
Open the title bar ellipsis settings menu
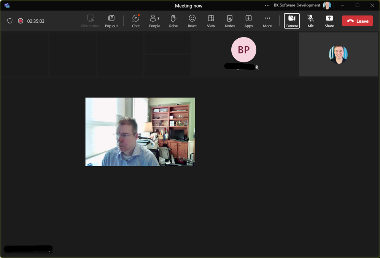click(267, 5)
